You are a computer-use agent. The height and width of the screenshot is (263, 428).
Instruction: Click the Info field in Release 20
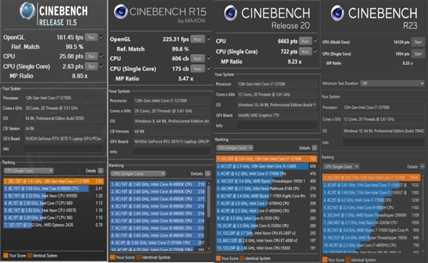click(277, 125)
